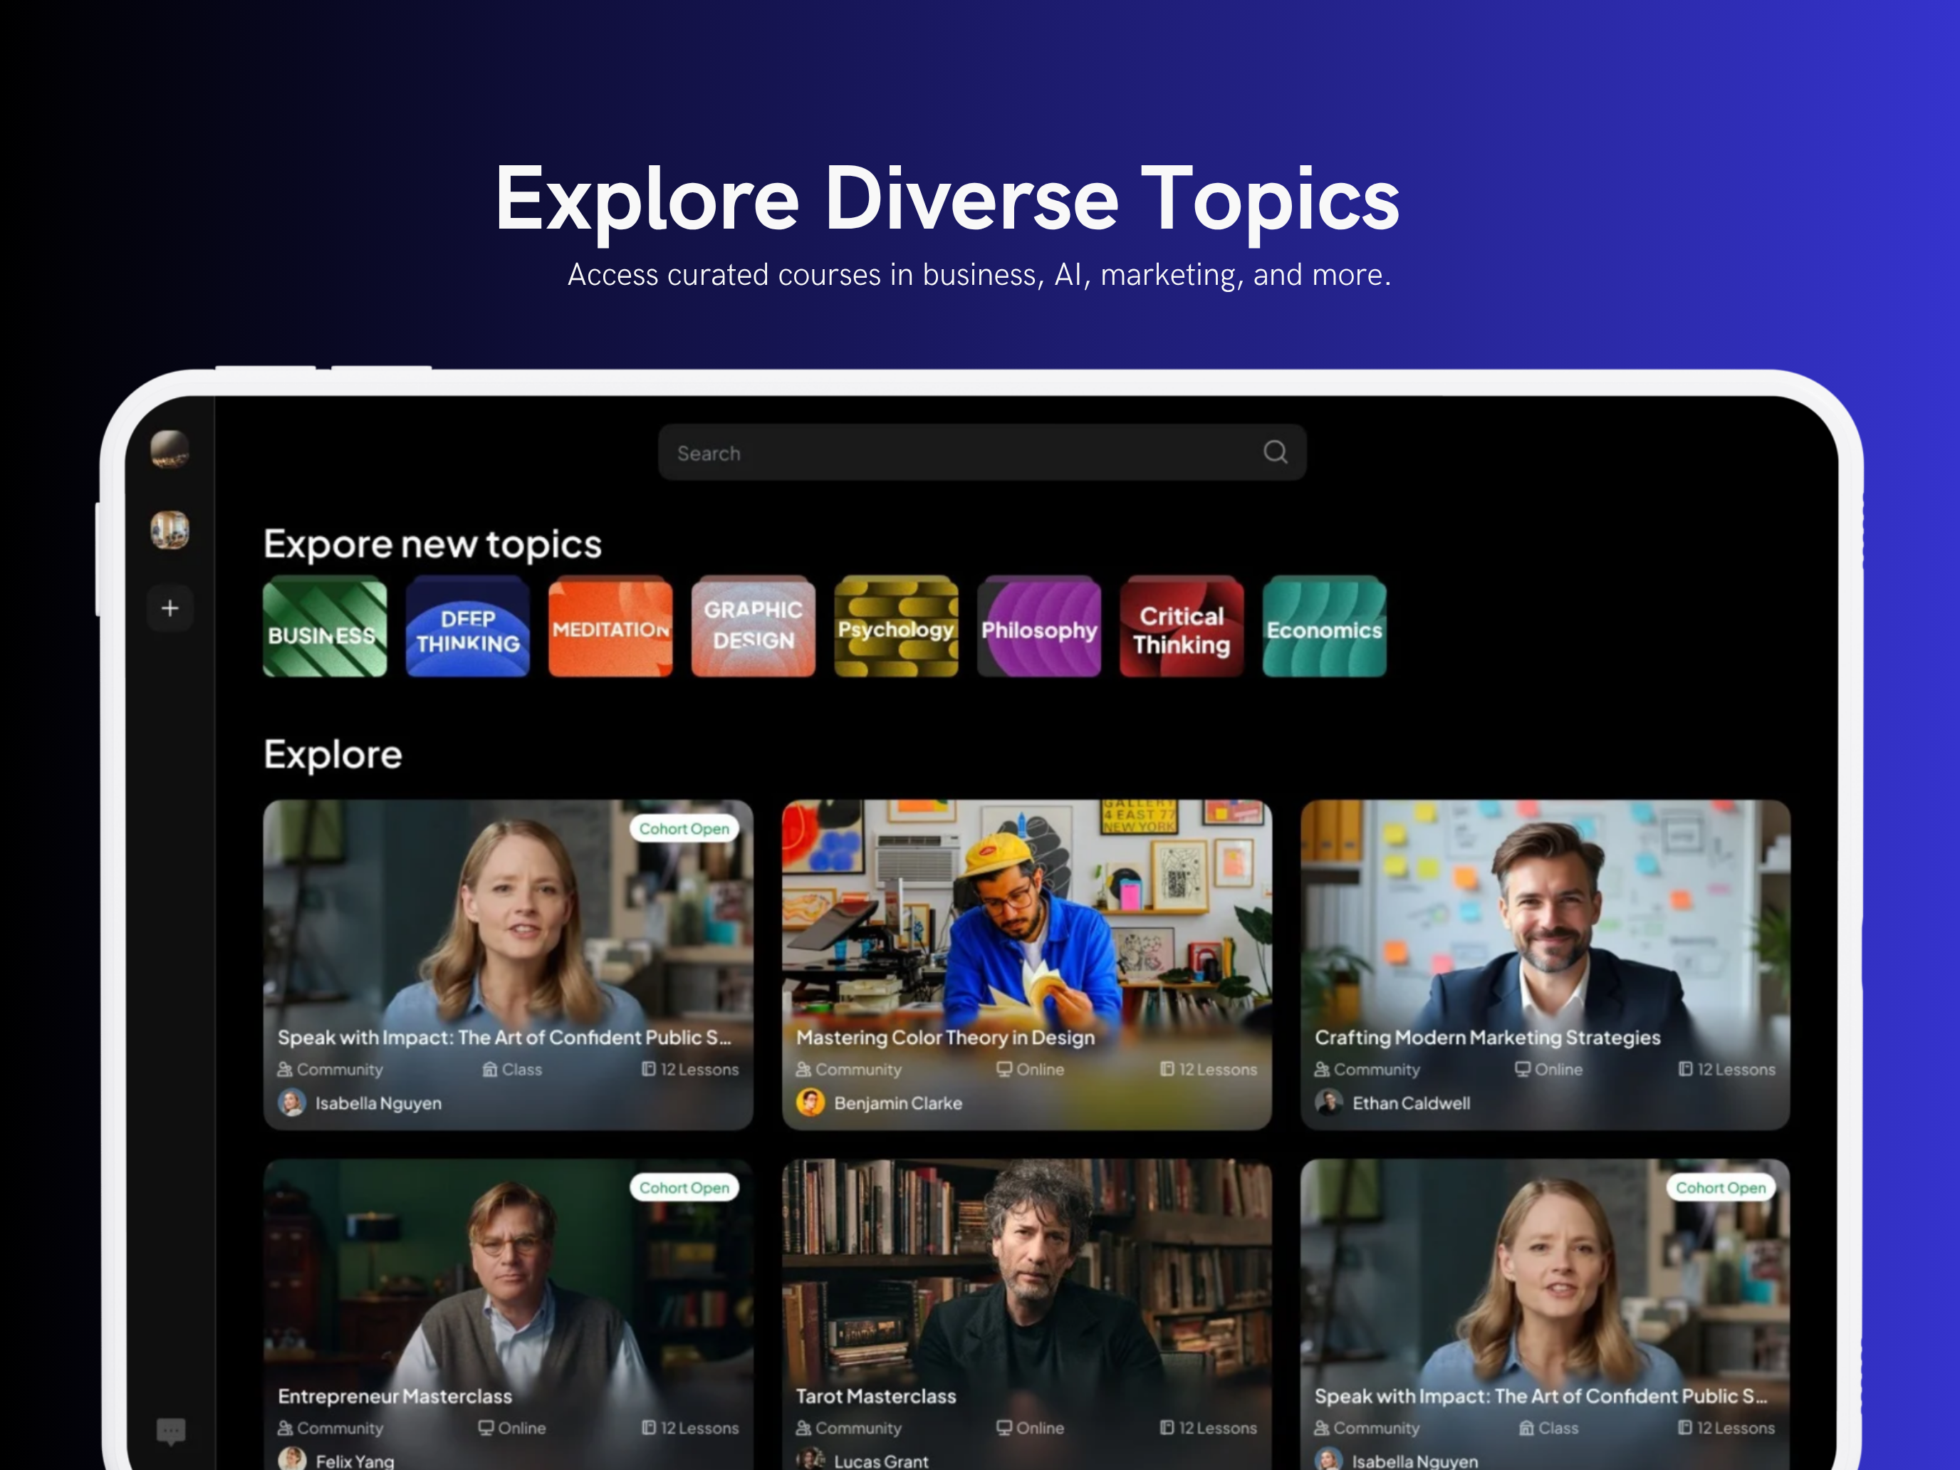This screenshot has height=1470, width=1960.
Task: Focus the Search input field
Action: [981, 453]
